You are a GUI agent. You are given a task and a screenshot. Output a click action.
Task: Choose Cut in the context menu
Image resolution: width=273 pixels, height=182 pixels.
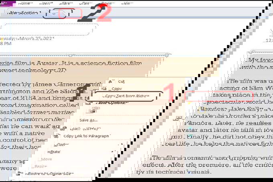121,82
